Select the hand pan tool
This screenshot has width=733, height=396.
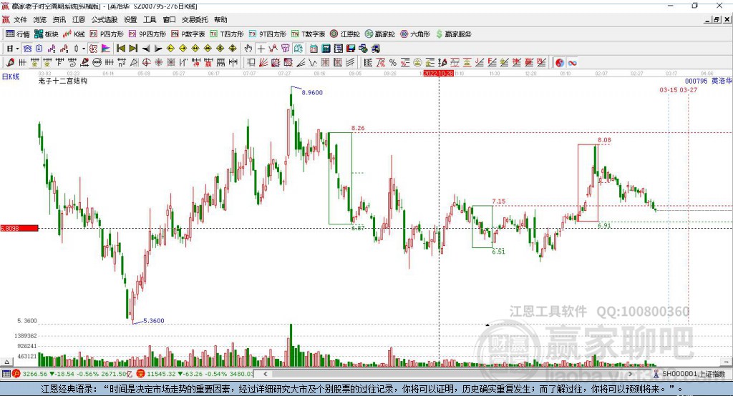[248, 49]
